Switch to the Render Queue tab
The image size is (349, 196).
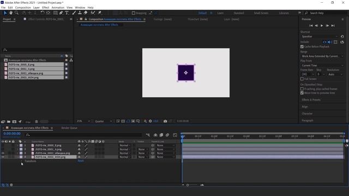tap(69, 128)
